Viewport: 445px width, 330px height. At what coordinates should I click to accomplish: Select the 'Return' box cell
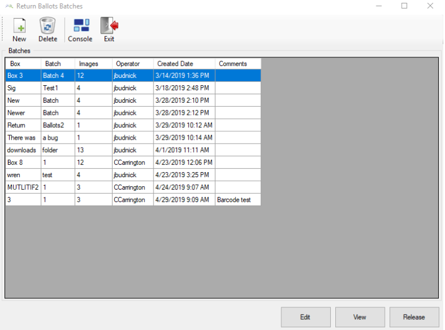point(23,125)
